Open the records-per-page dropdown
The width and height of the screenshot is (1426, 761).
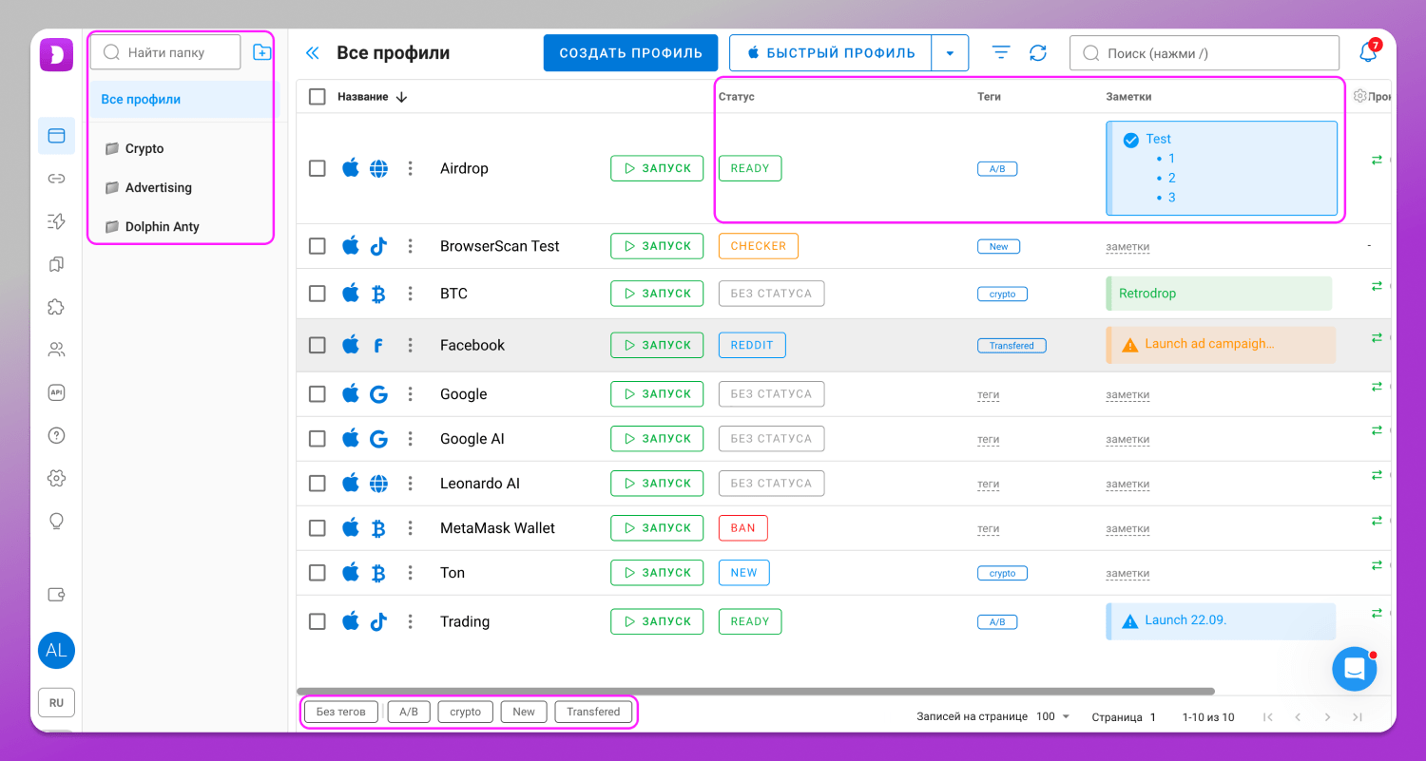pyautogui.click(x=1053, y=716)
